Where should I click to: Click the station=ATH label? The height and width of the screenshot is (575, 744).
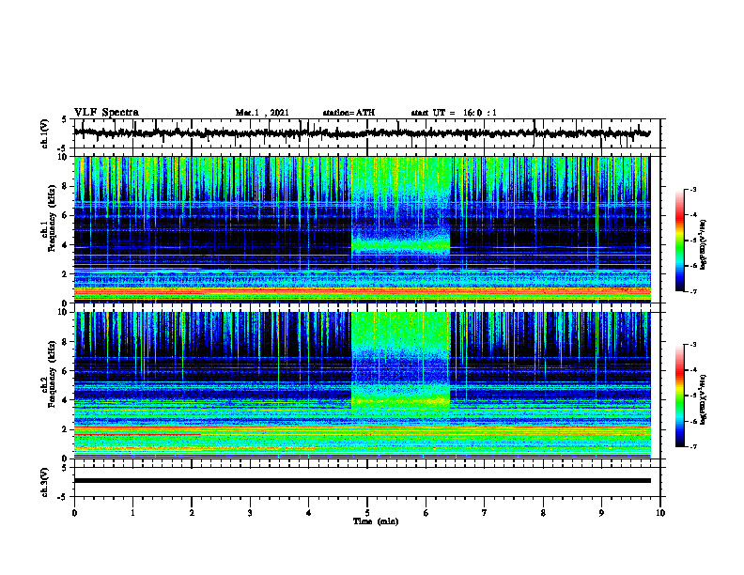pos(349,113)
